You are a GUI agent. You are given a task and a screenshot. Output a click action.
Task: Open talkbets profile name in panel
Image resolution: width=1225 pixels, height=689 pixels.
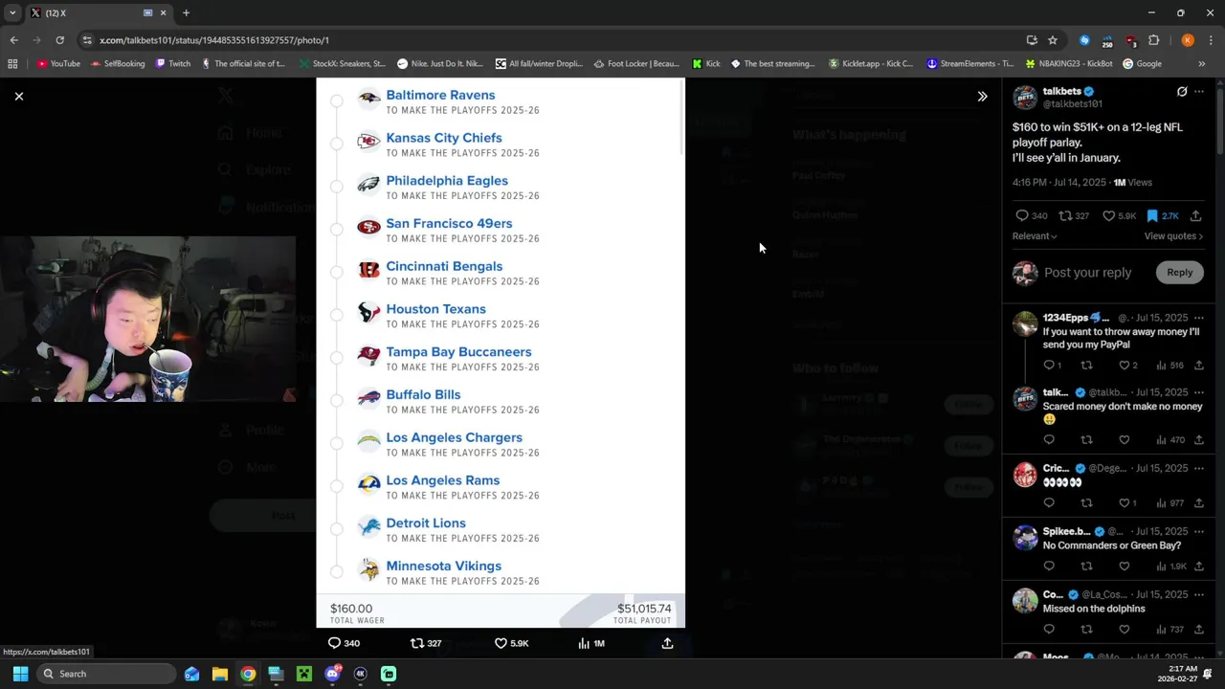pos(1061,92)
